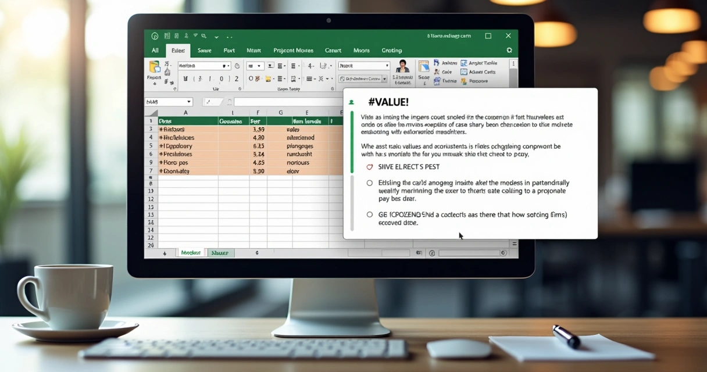Click the person portrait icon in ribbon

click(402, 67)
